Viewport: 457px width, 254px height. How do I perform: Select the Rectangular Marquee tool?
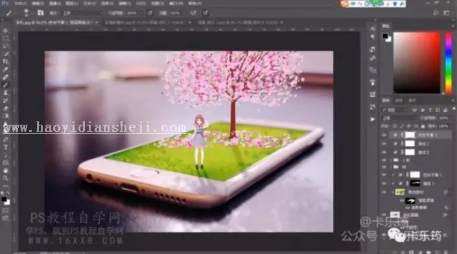tap(6, 38)
